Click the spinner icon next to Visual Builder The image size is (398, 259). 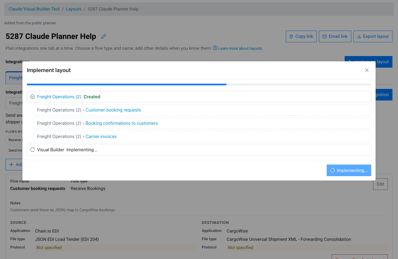click(33, 150)
